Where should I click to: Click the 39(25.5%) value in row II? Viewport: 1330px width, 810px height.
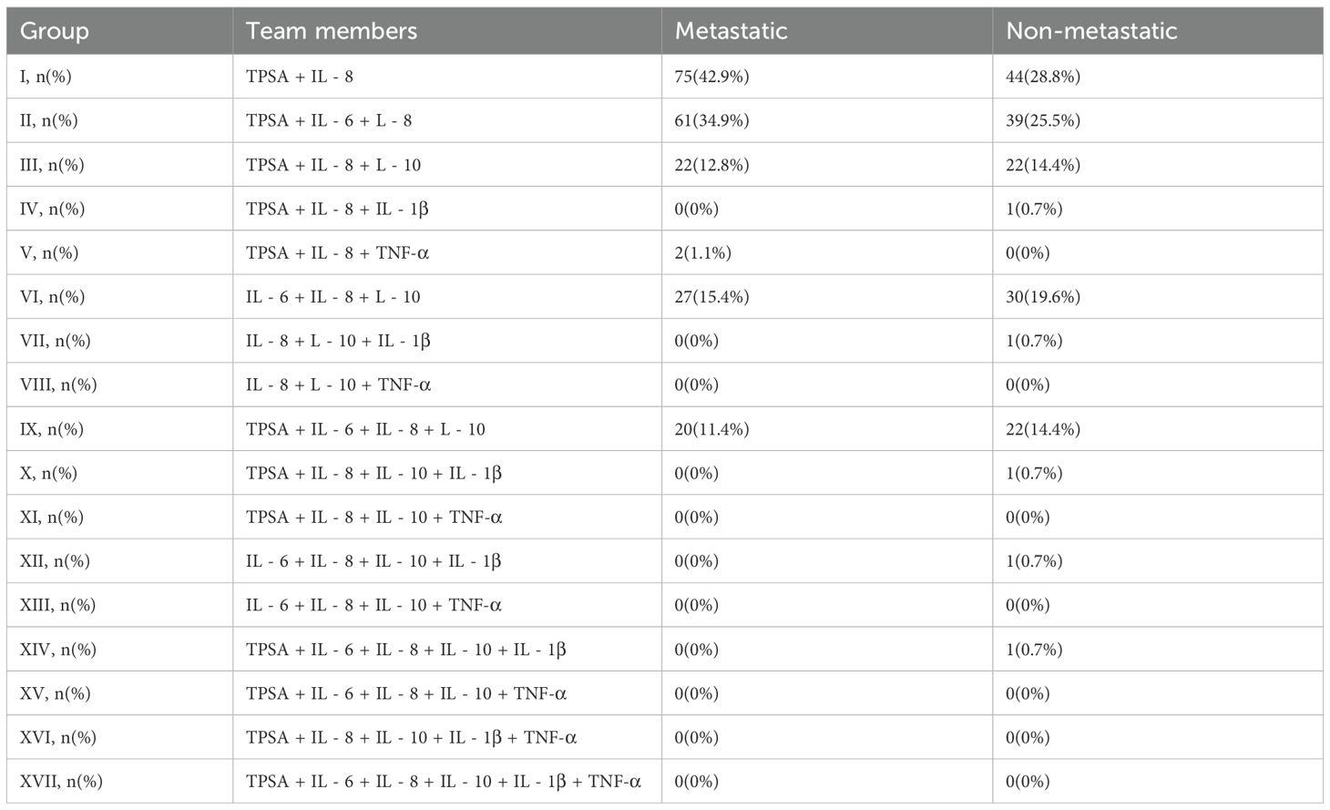1043,120
